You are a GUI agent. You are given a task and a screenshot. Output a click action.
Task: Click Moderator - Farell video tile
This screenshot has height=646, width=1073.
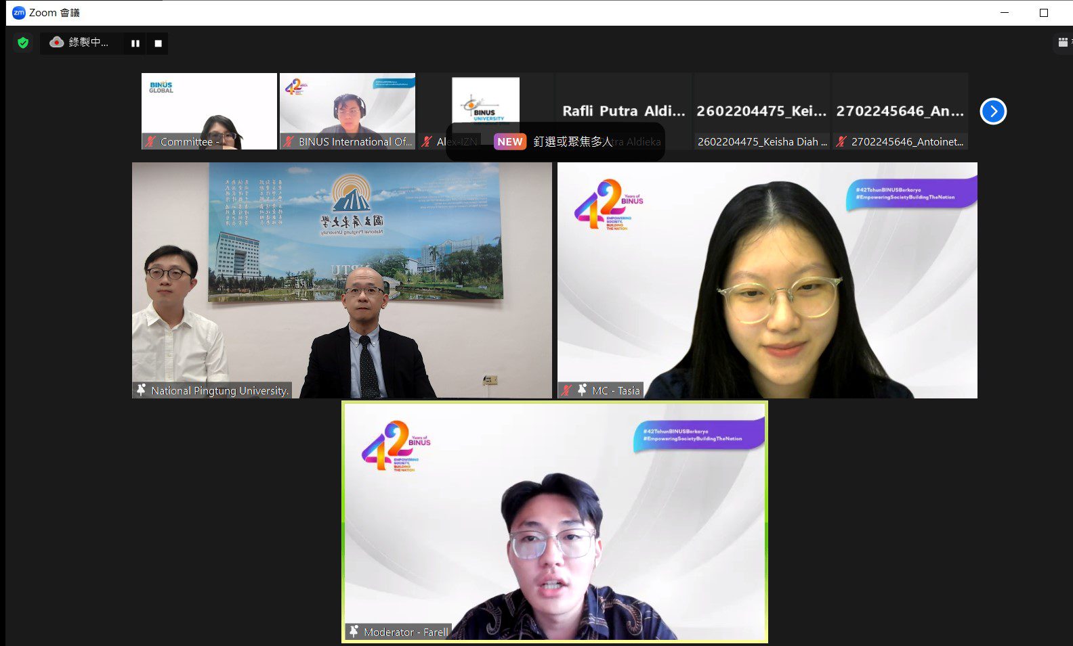tap(555, 522)
